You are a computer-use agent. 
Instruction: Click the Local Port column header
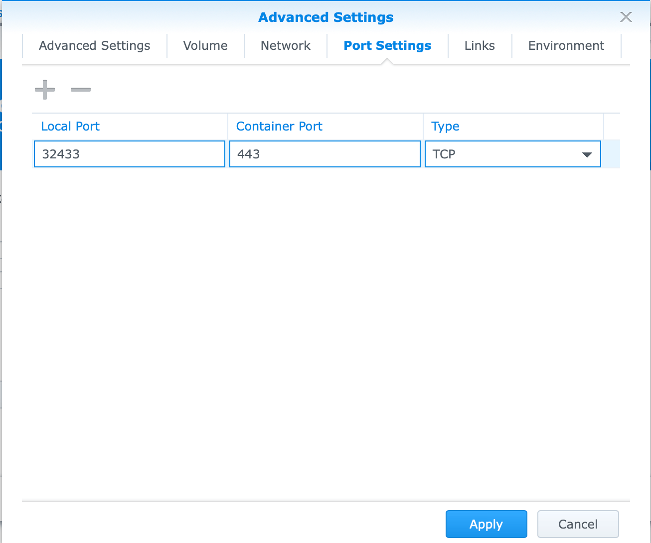tap(70, 126)
